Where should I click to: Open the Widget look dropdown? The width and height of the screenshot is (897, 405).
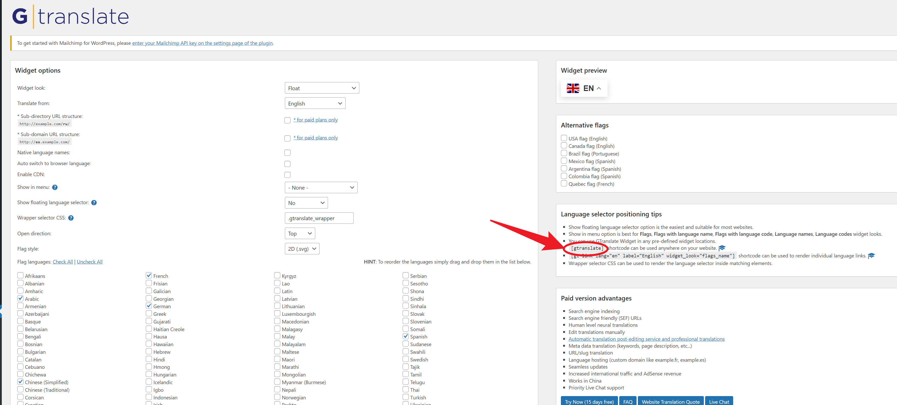pyautogui.click(x=321, y=88)
